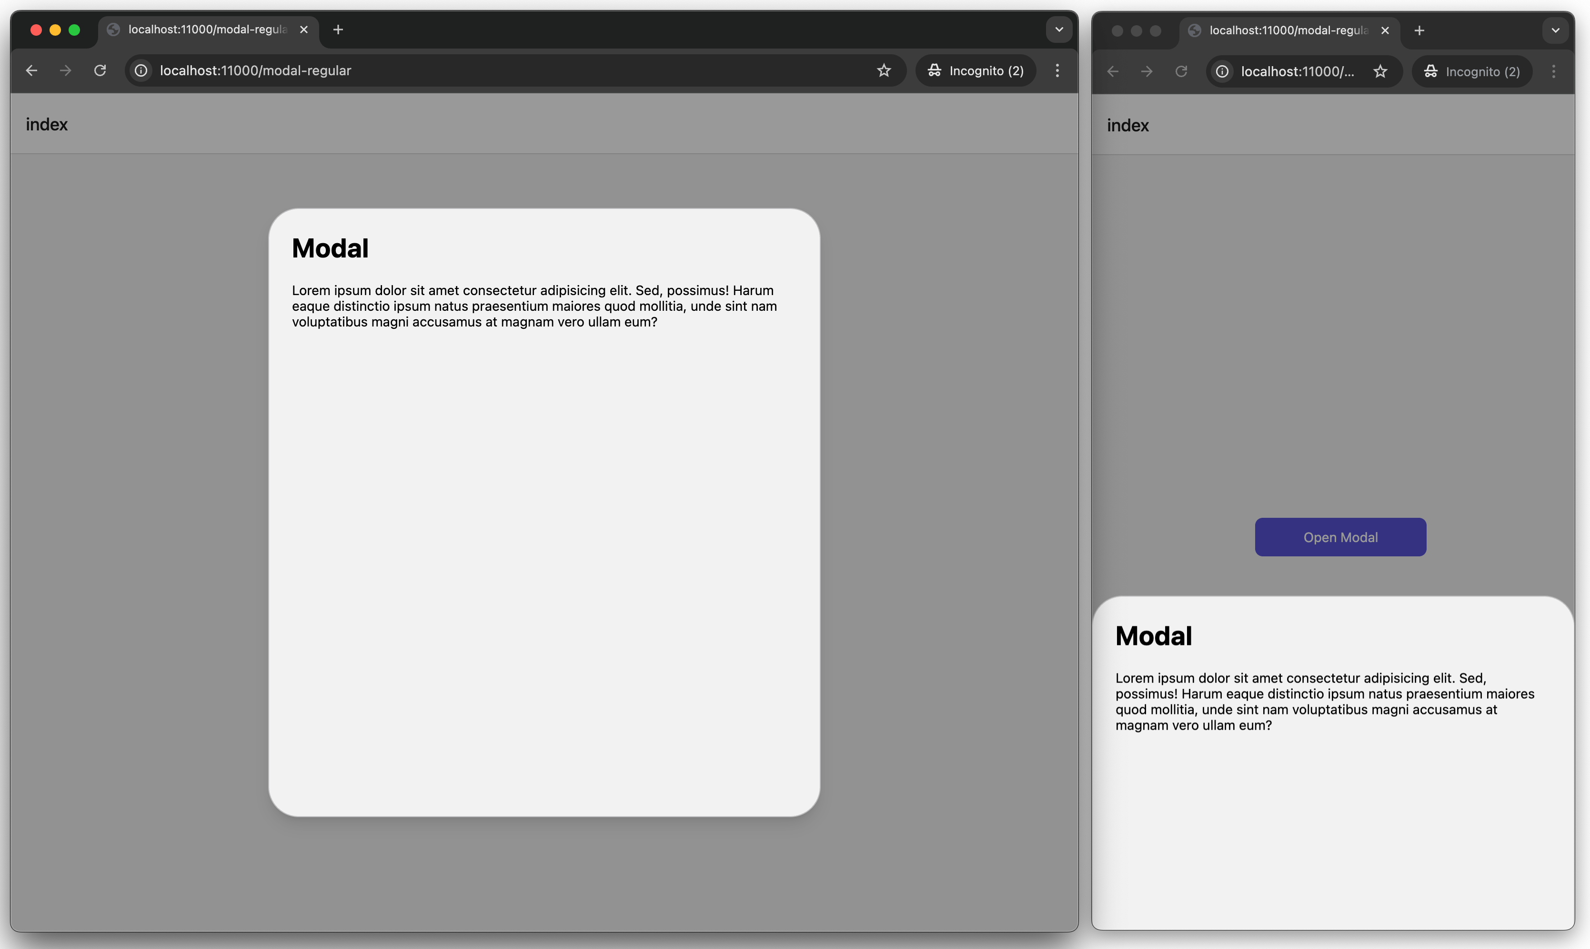
Task: Open new tab in right browser window
Action: tap(1419, 30)
